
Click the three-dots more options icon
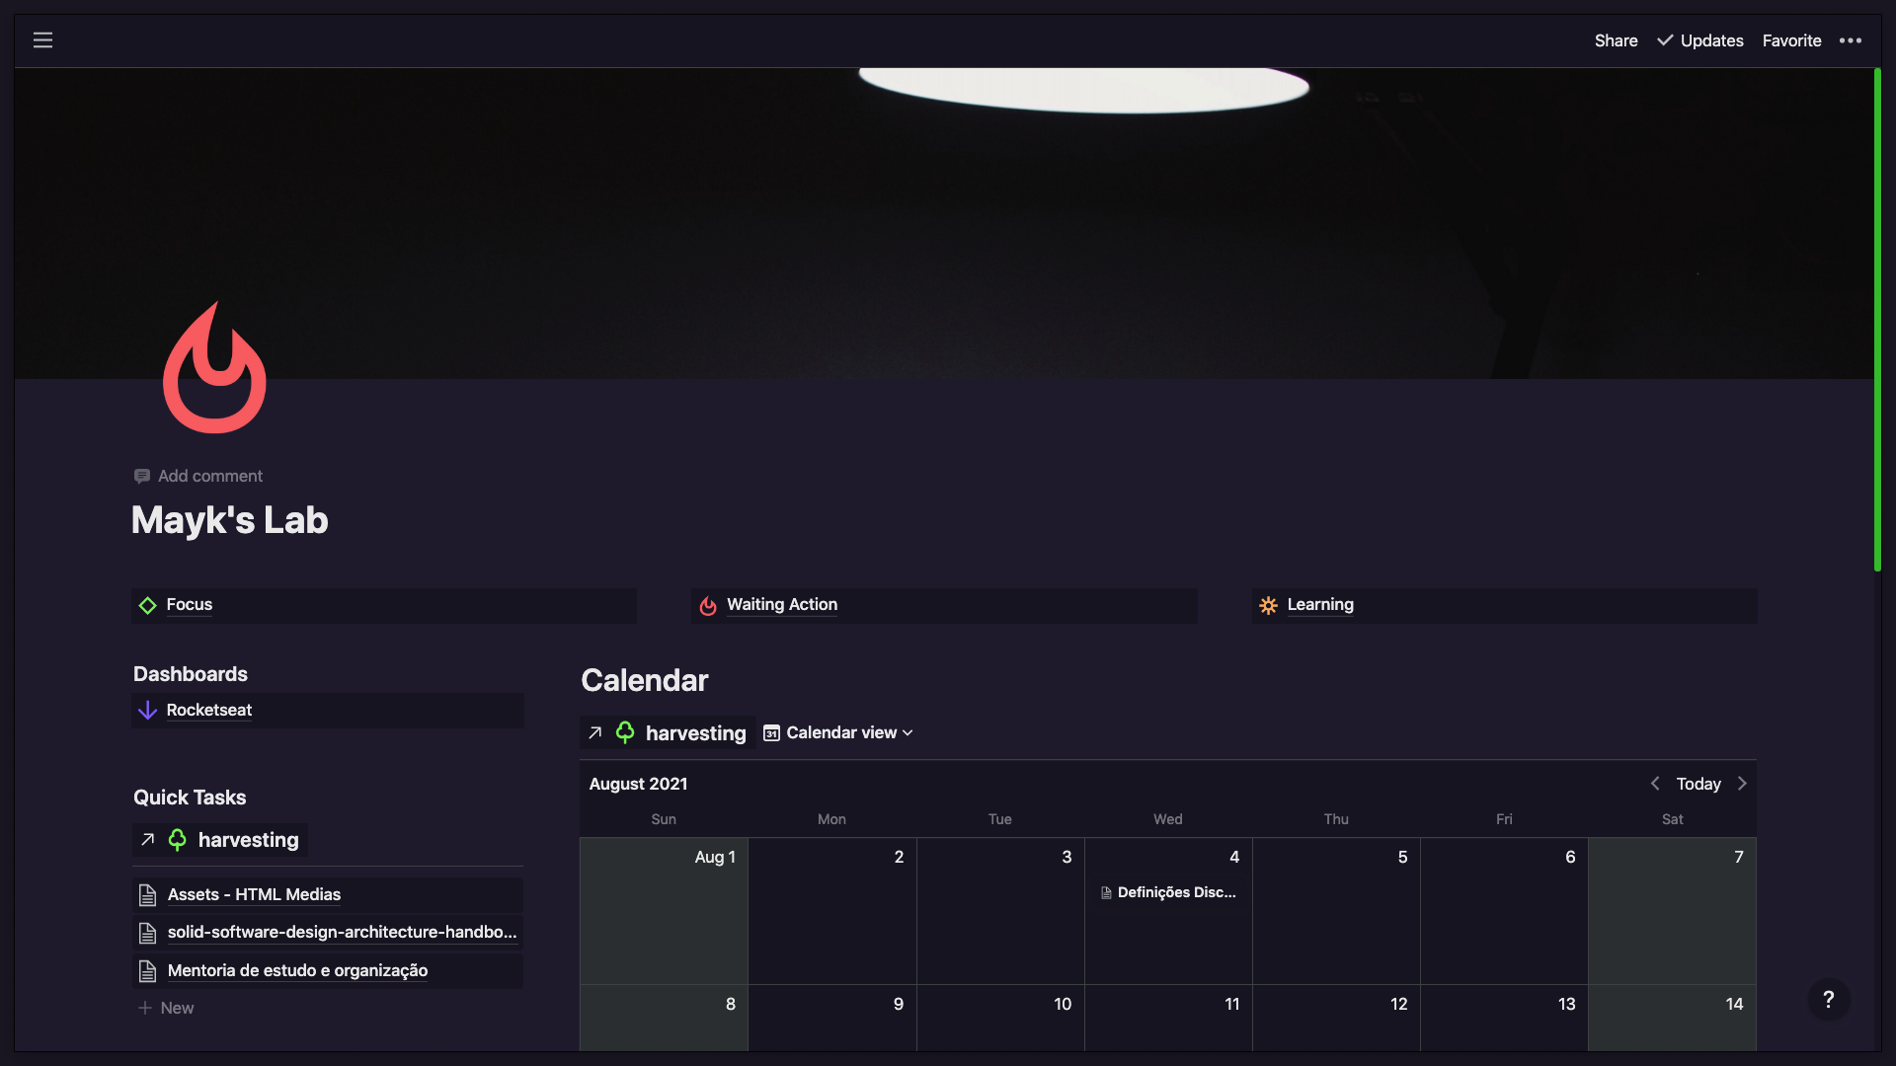point(1850,40)
